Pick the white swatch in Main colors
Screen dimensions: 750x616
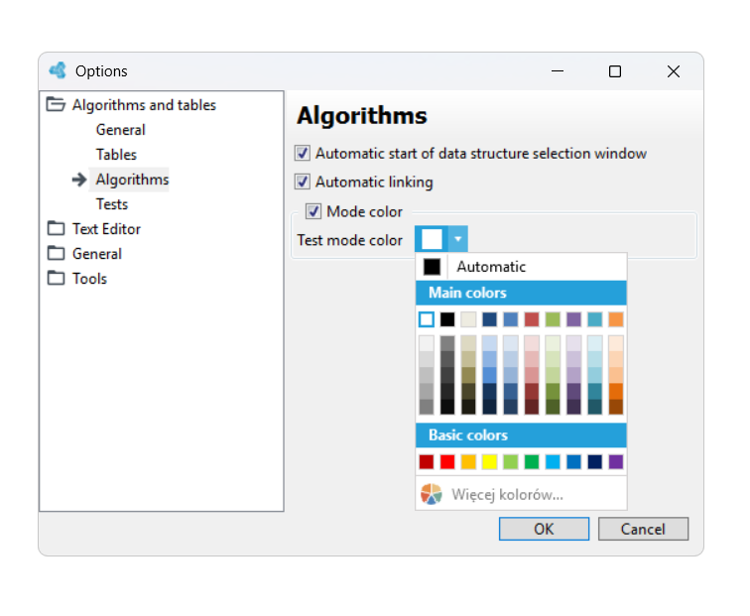point(427,319)
